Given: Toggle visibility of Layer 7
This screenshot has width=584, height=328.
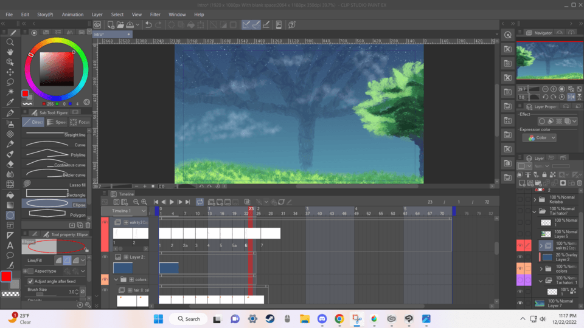Looking at the screenshot, I should pyautogui.click(x=520, y=302).
